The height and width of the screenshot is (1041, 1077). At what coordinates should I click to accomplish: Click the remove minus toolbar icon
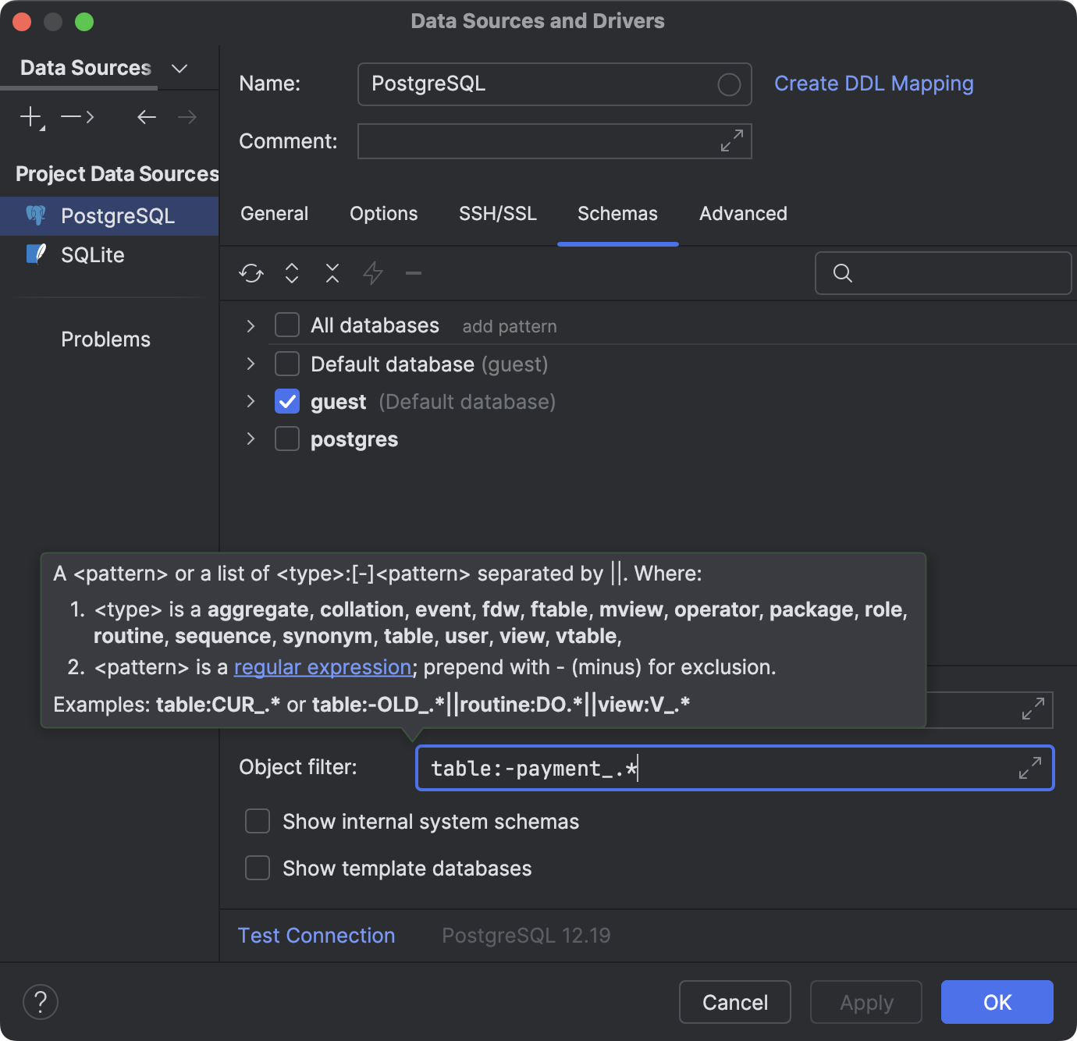coord(413,273)
